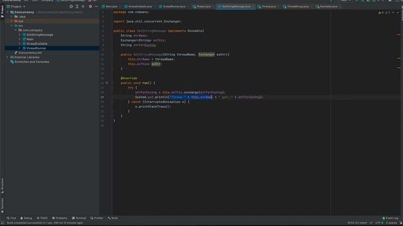Click run gutter icon beside run method
This screenshot has height=226, width=403.
pyautogui.click(x=106, y=83)
